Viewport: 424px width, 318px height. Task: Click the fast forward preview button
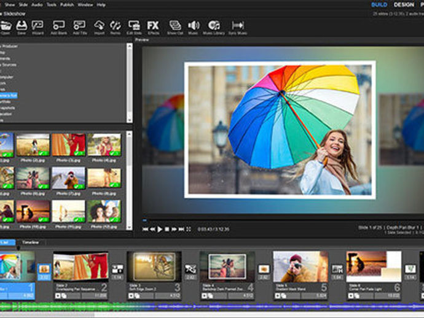174,229
